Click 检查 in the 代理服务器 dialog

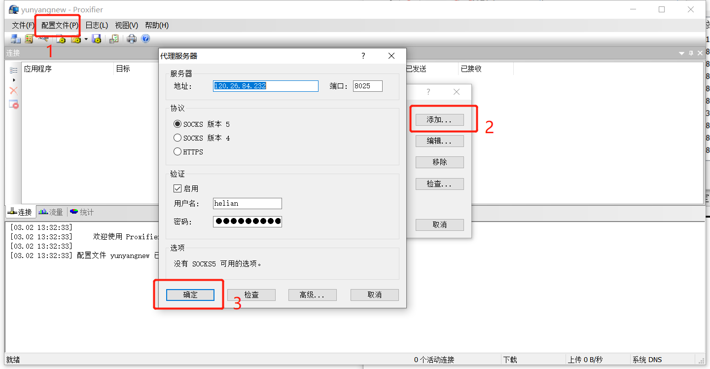[251, 295]
